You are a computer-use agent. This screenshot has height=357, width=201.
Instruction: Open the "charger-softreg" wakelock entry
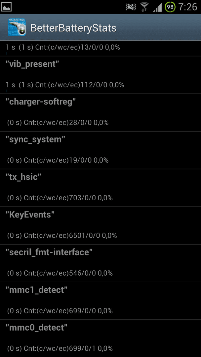tap(100, 112)
